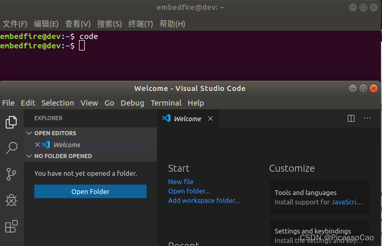The width and height of the screenshot is (382, 246).
Task: Click the Customize heading on Welcome page
Action: (x=292, y=168)
